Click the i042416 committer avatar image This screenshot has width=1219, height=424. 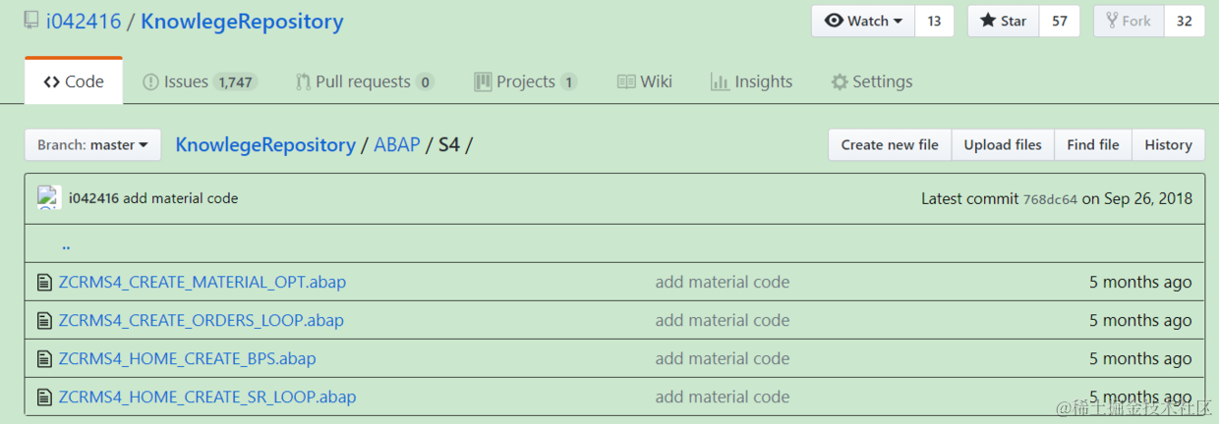49,198
